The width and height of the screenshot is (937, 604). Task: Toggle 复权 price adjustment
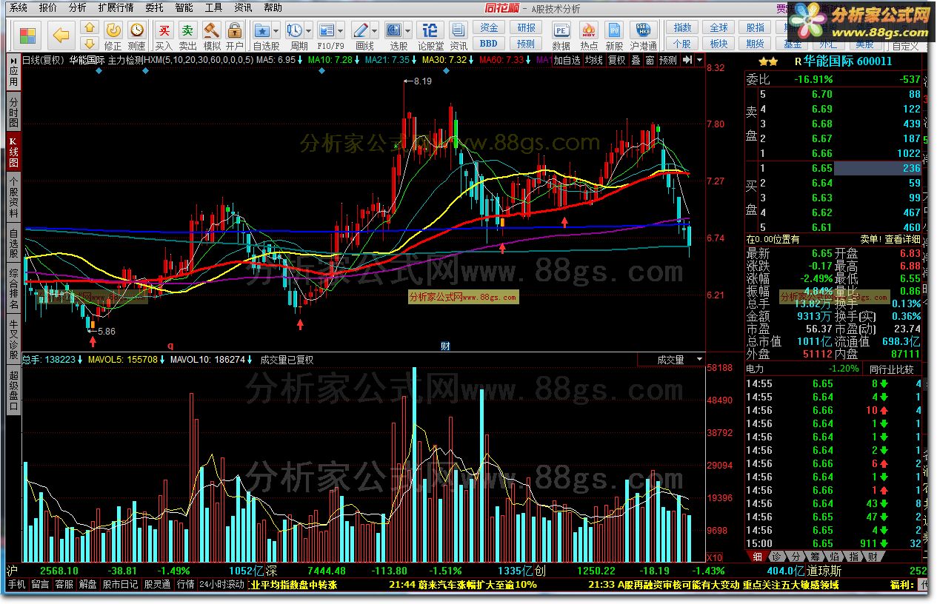tap(616, 61)
